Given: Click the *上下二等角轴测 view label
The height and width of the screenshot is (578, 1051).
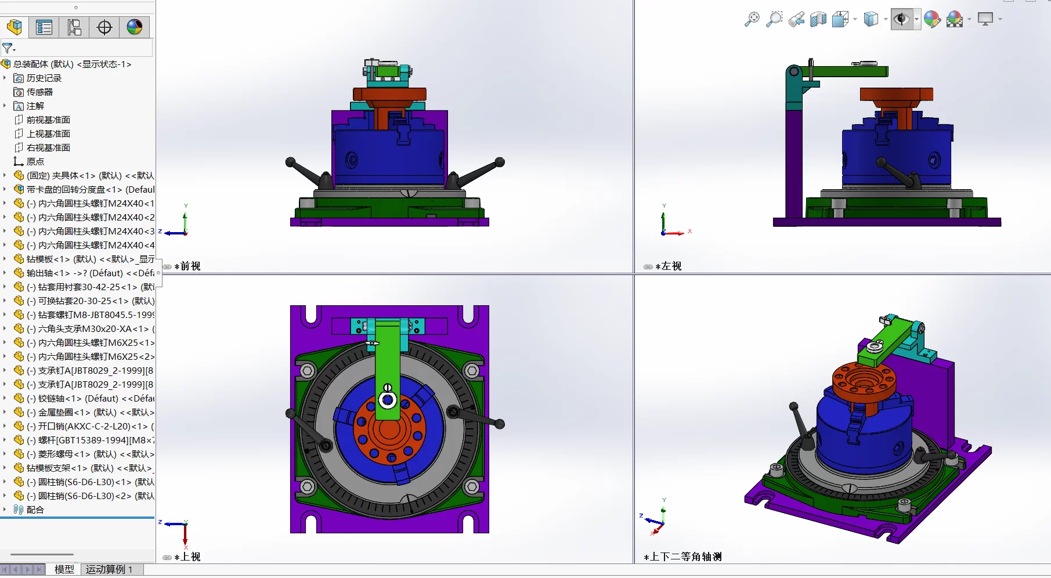Looking at the screenshot, I should [683, 557].
